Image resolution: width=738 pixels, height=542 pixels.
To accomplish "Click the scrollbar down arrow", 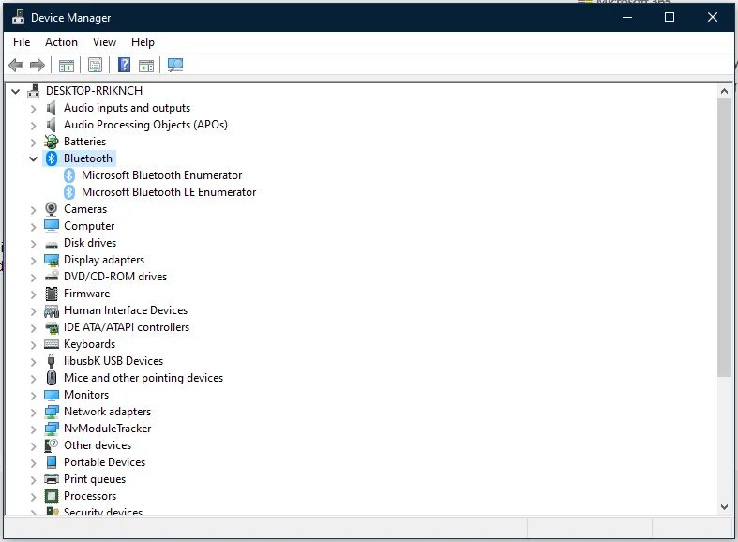I will [724, 506].
